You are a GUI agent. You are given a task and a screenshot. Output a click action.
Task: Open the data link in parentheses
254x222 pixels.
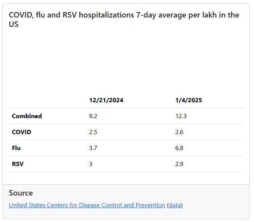[x=175, y=205]
